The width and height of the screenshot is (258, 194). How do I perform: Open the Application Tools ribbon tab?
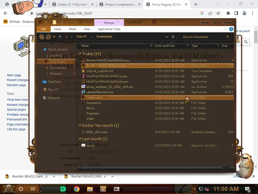click(109, 29)
